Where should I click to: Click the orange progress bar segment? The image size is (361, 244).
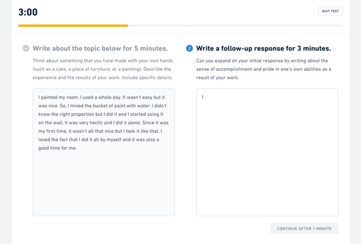73,26
